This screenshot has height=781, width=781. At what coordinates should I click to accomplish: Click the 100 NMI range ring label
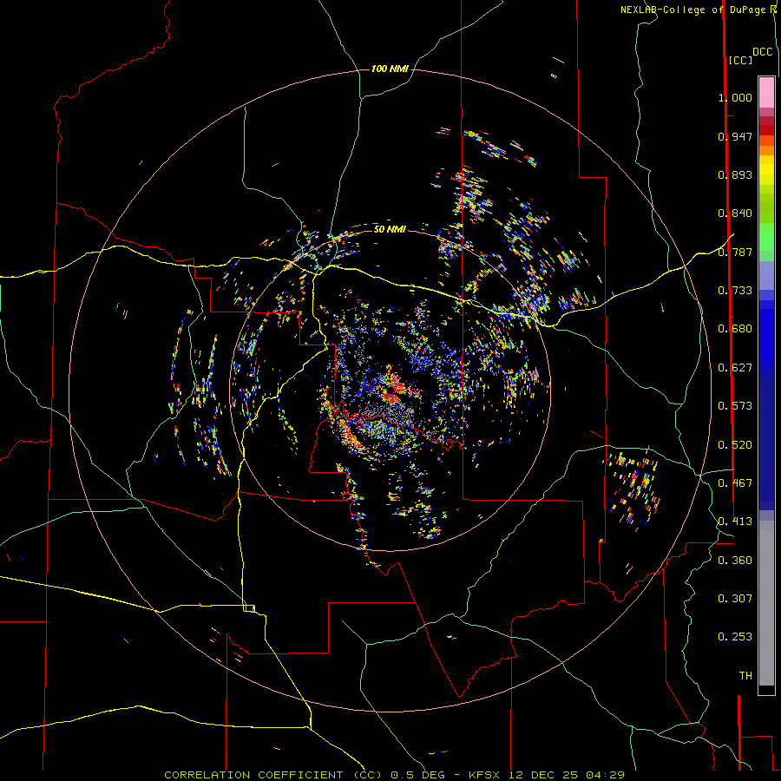[x=390, y=69]
